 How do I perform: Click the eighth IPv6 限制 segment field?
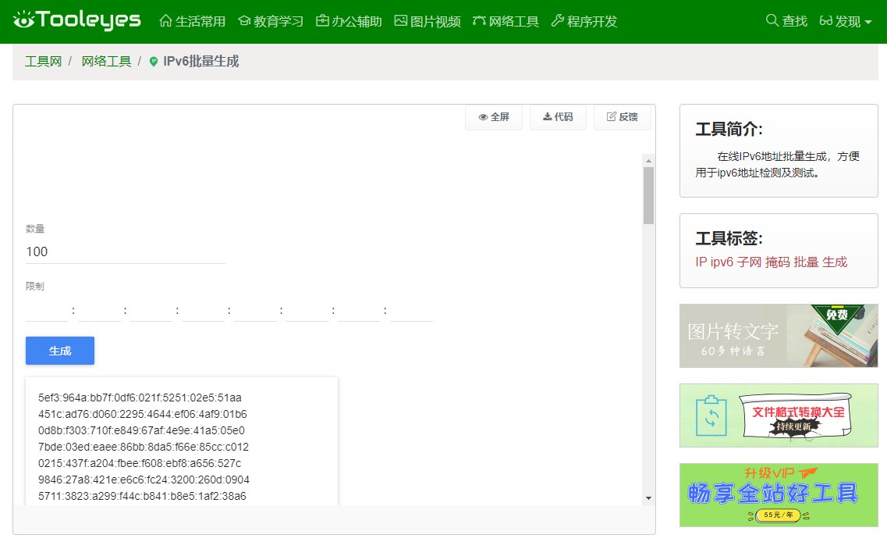point(411,310)
